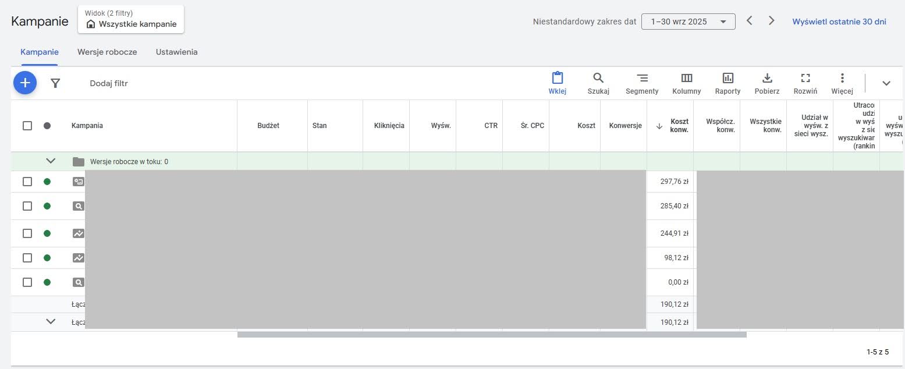Sort by Współcz. konw. column header
This screenshot has width=905, height=369.
pos(720,126)
